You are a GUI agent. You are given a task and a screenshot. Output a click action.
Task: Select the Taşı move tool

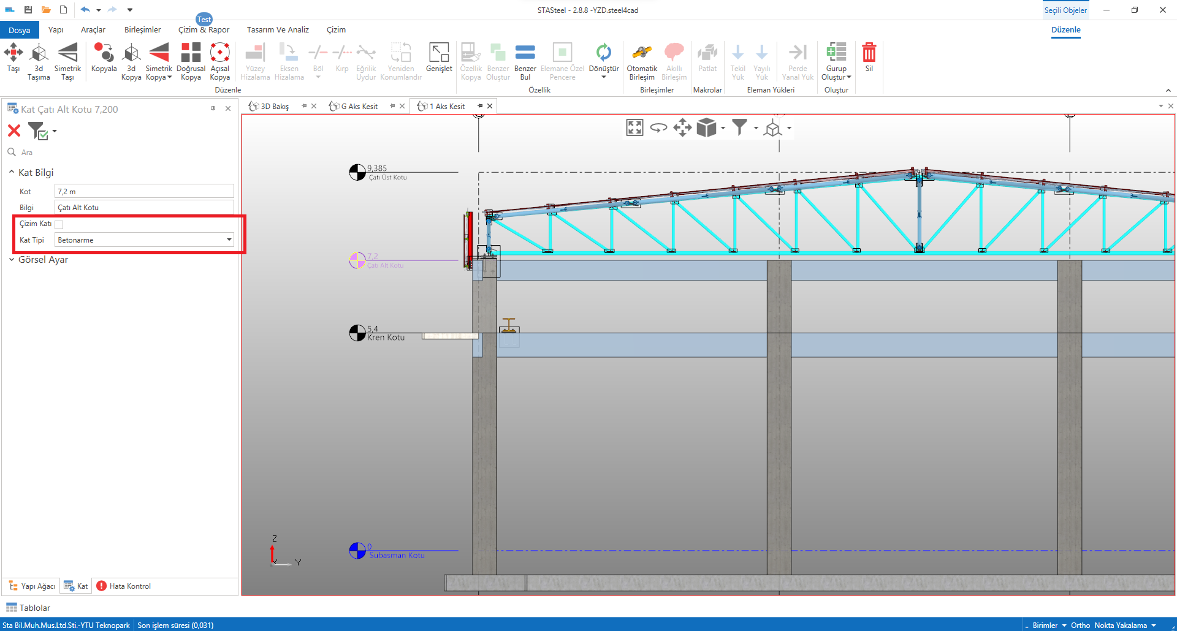13,58
